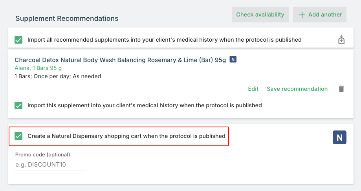This screenshot has width=361, height=191.
Task: Open Edit for the Charcoal Detox recommendation
Action: 253,89
